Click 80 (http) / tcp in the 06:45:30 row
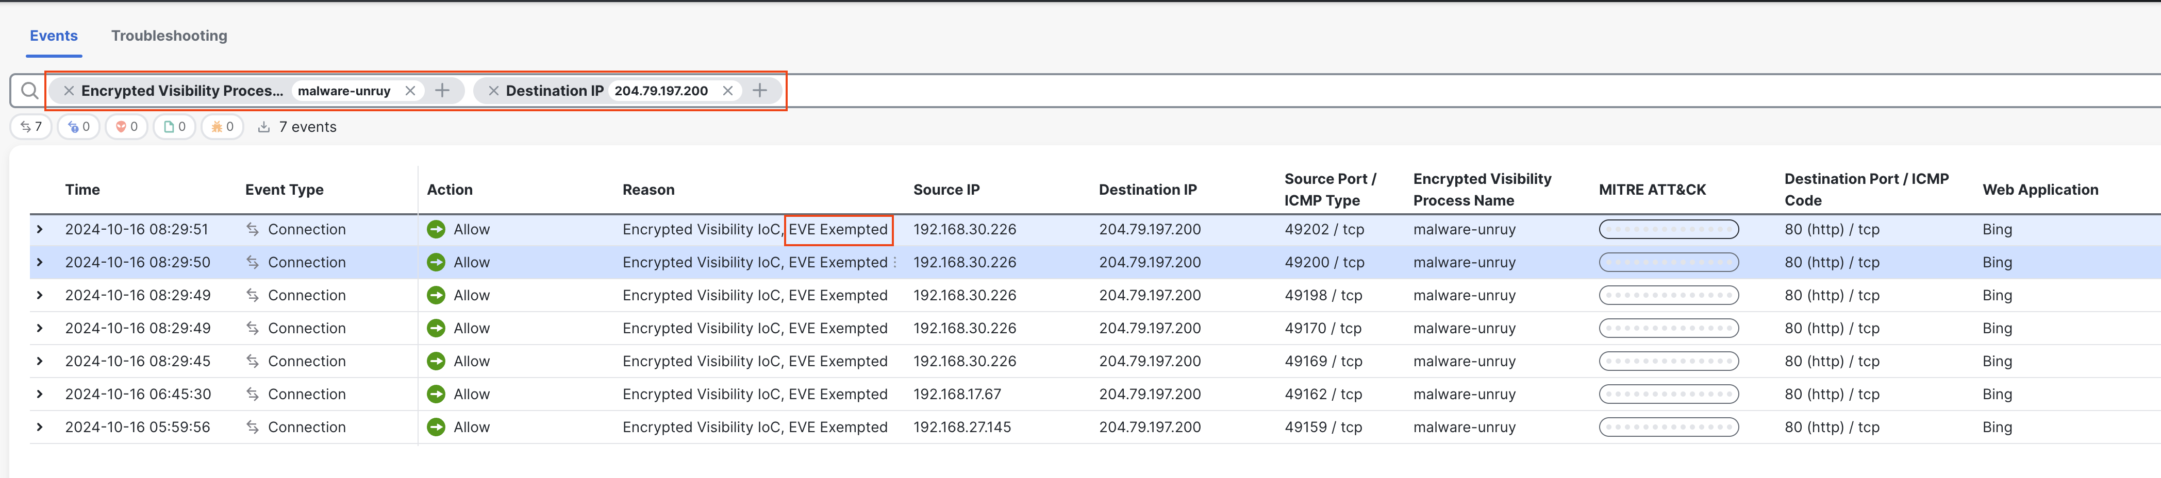The image size is (2161, 478). (1831, 394)
